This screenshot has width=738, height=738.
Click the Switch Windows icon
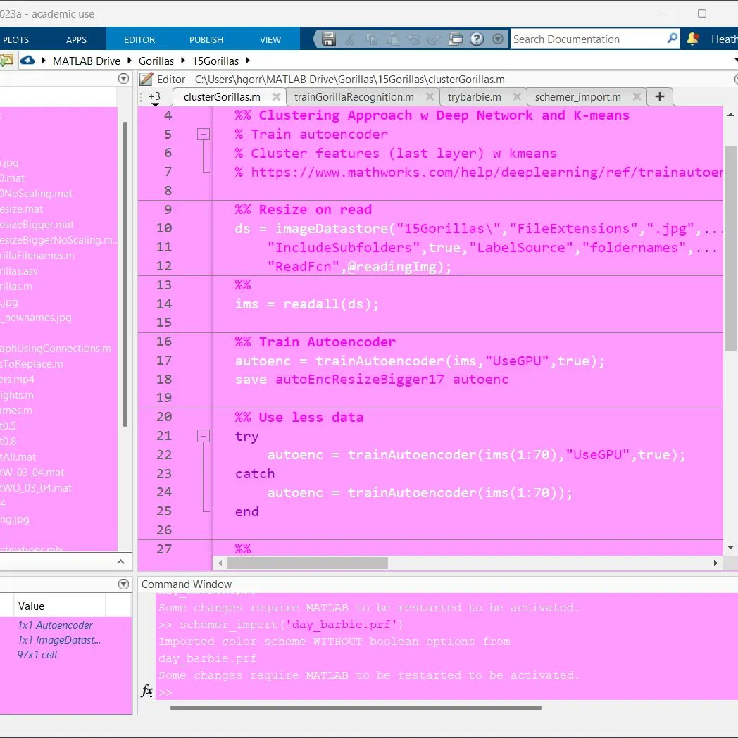pyautogui.click(x=455, y=39)
